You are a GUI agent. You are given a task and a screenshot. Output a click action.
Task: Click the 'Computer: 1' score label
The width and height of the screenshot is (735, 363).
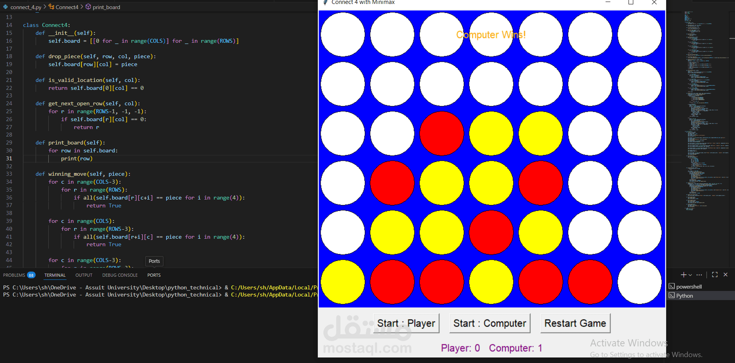(x=515, y=348)
